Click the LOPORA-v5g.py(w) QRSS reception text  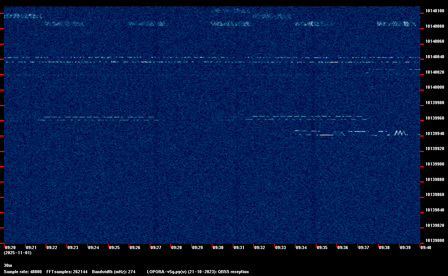[x=198, y=272]
